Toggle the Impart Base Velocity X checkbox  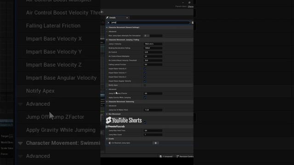tap(145, 69)
